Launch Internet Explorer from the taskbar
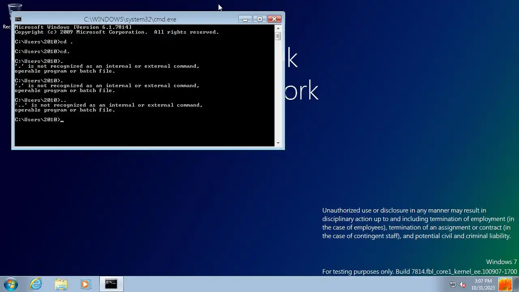 36,284
